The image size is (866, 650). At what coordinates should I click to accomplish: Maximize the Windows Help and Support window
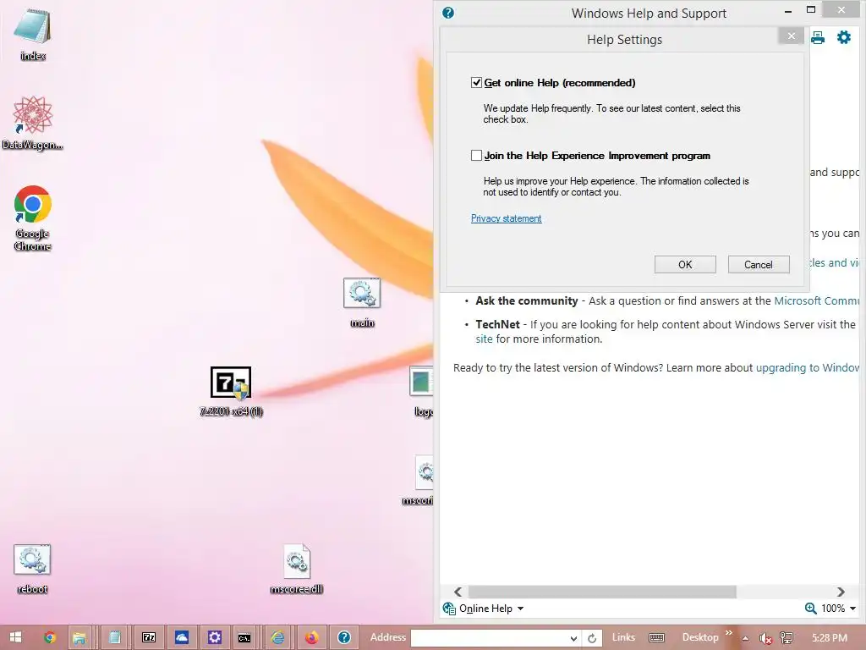click(x=811, y=9)
